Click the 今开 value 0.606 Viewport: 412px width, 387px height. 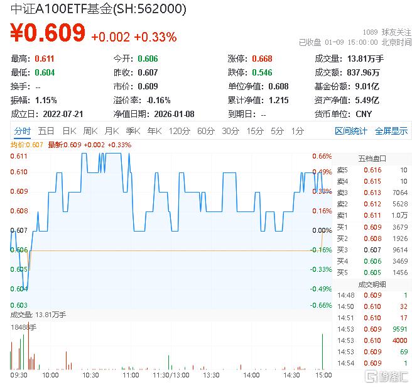click(x=148, y=59)
